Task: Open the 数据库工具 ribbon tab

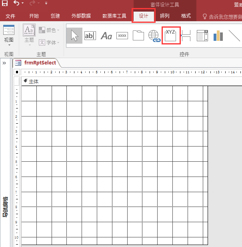Action: click(114, 16)
